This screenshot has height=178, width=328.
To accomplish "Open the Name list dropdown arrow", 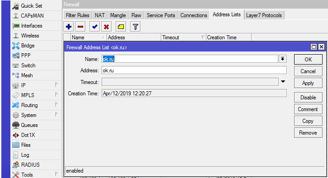I will pyautogui.click(x=283, y=59).
